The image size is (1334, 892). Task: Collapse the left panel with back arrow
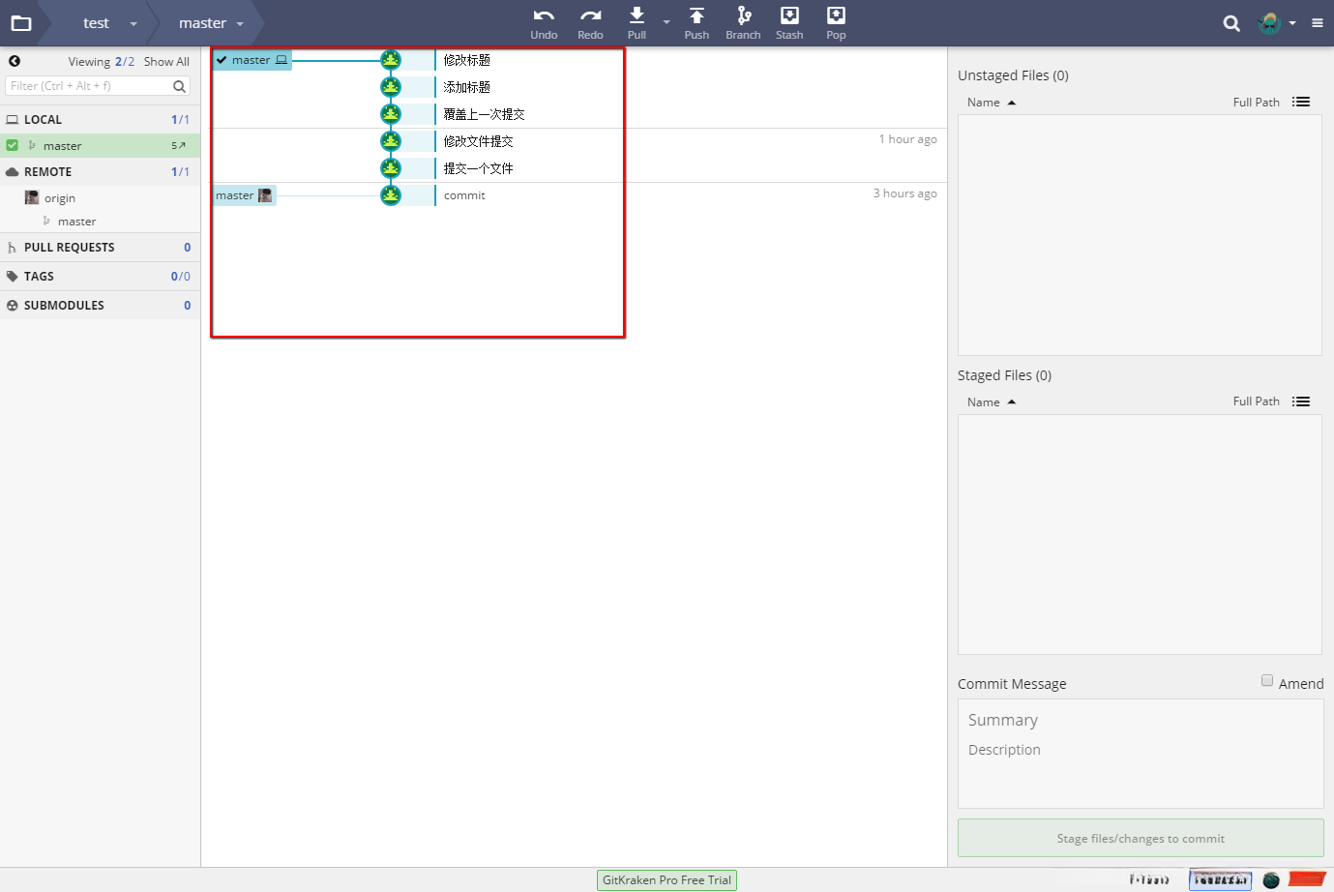coord(15,61)
